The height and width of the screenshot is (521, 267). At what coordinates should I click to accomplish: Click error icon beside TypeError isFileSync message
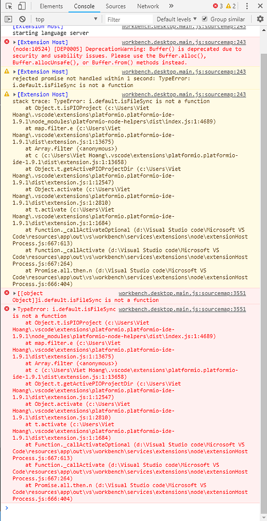click(7, 309)
